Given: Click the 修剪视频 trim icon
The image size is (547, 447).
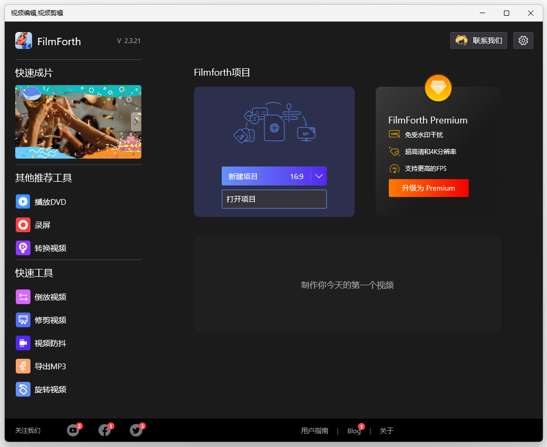Looking at the screenshot, I should point(23,320).
